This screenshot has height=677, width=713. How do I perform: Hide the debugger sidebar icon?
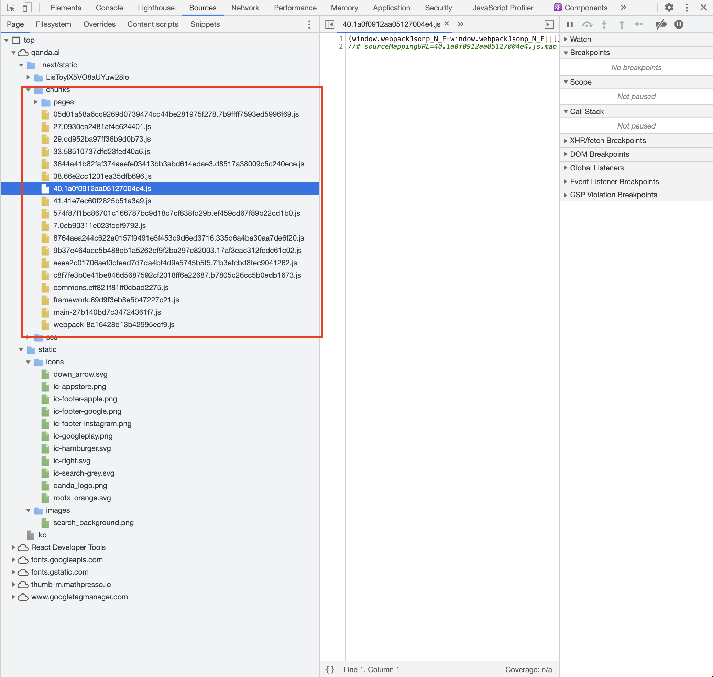tap(549, 24)
